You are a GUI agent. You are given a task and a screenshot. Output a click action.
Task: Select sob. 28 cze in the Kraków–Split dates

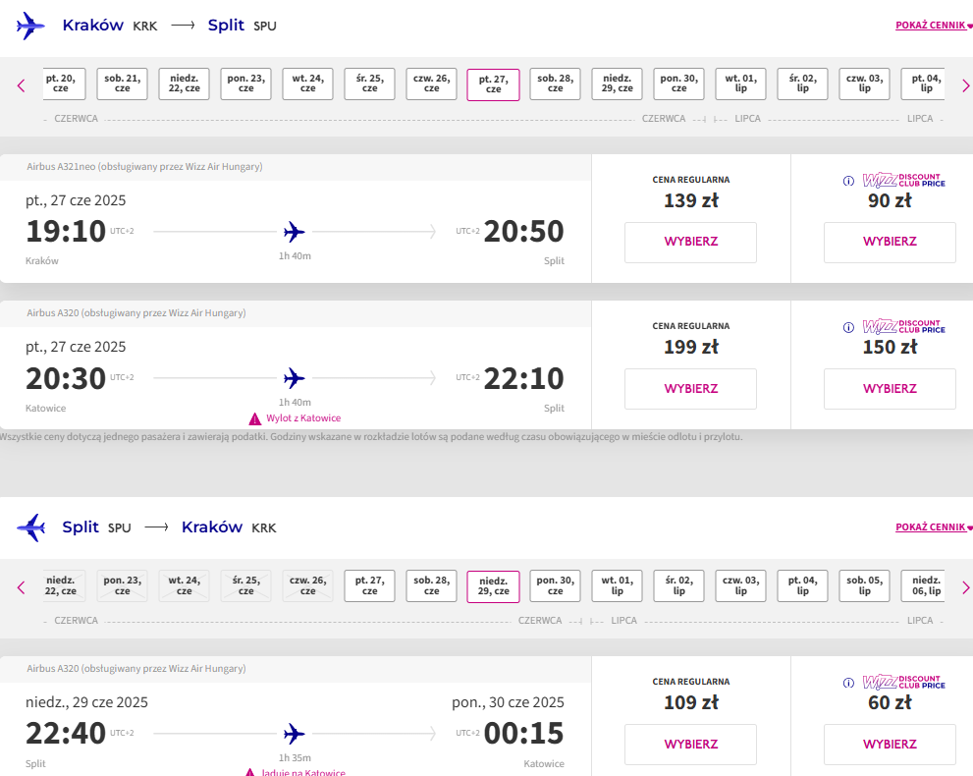556,83
